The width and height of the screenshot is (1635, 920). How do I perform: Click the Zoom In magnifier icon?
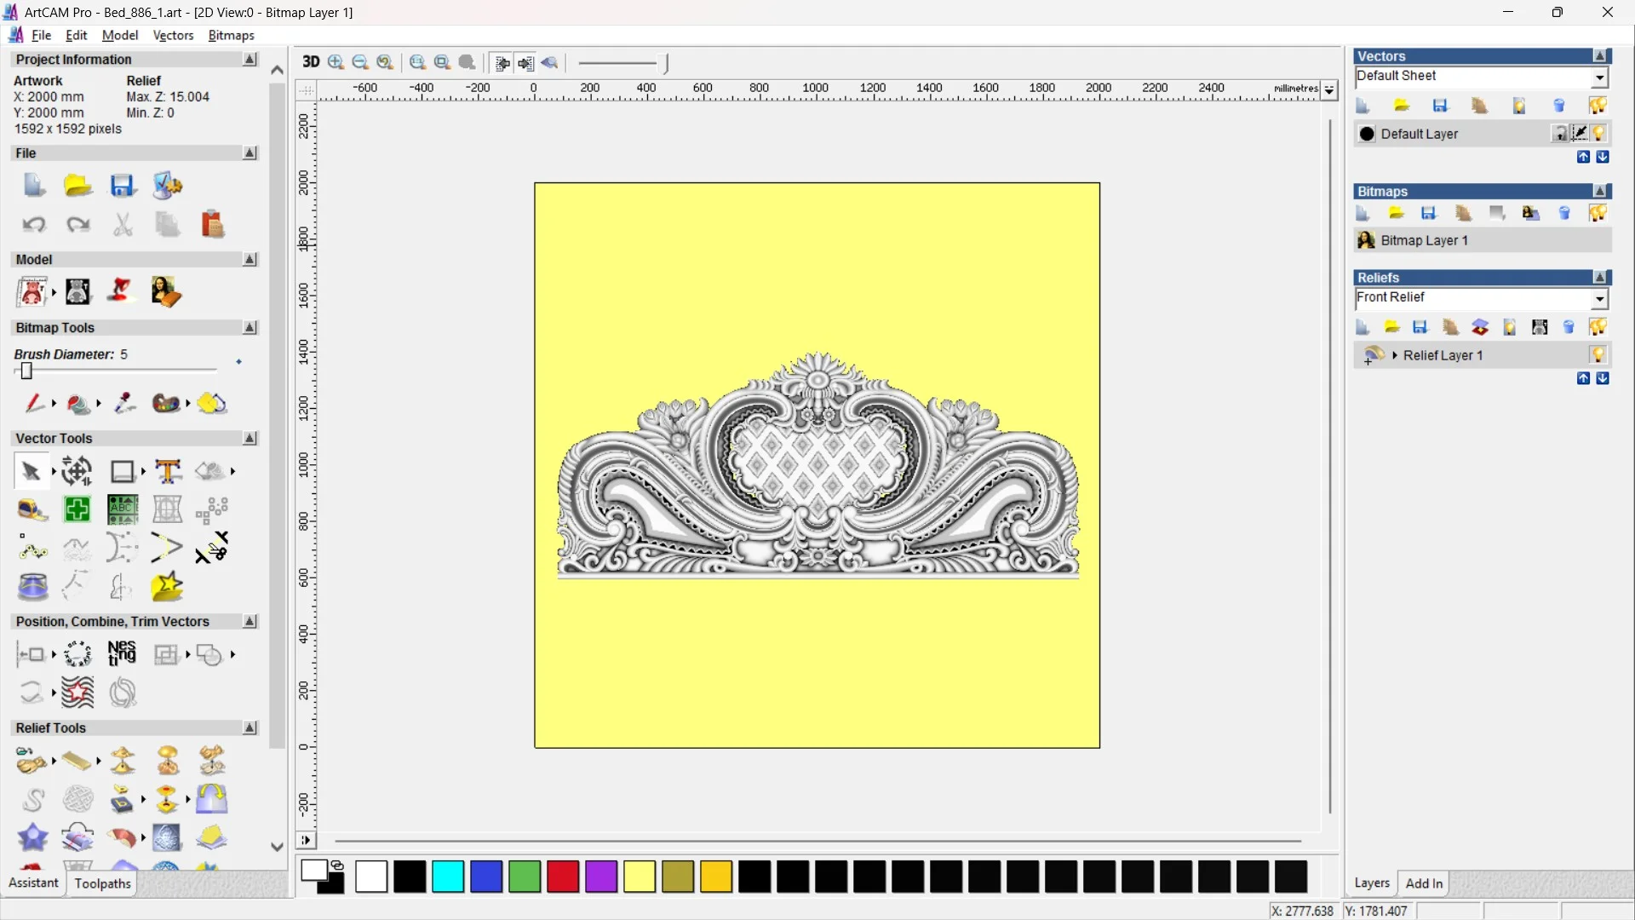tap(336, 62)
